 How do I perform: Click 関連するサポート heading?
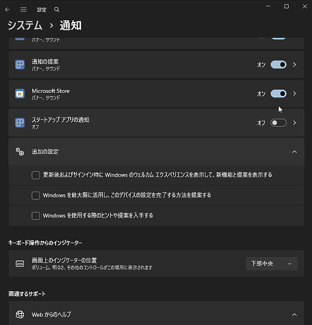(x=27, y=294)
